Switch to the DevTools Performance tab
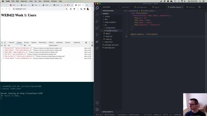The height and width of the screenshot is (116, 207). 42,43
